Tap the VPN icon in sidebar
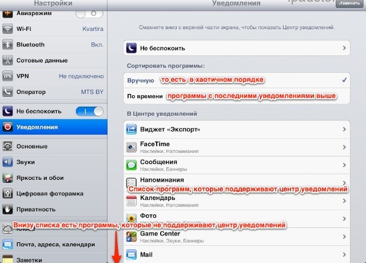This screenshot has height=263, width=366. (x=7, y=76)
